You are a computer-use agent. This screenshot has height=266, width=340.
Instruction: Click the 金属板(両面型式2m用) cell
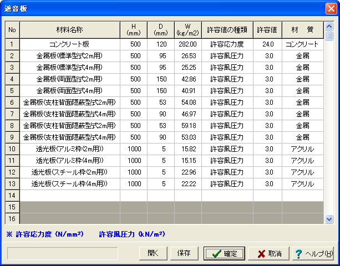[70, 79]
